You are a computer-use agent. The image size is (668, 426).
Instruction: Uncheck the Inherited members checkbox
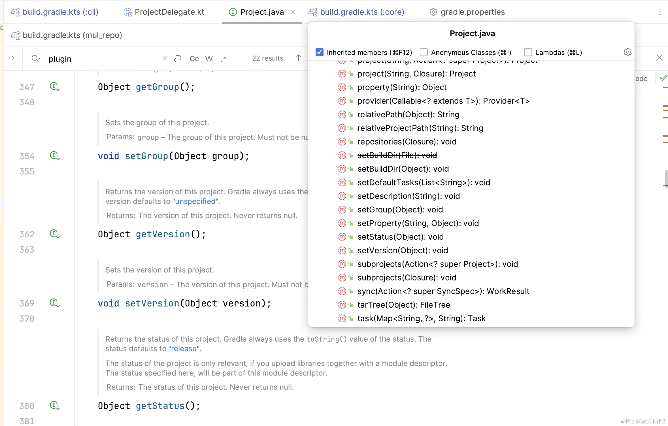point(320,52)
